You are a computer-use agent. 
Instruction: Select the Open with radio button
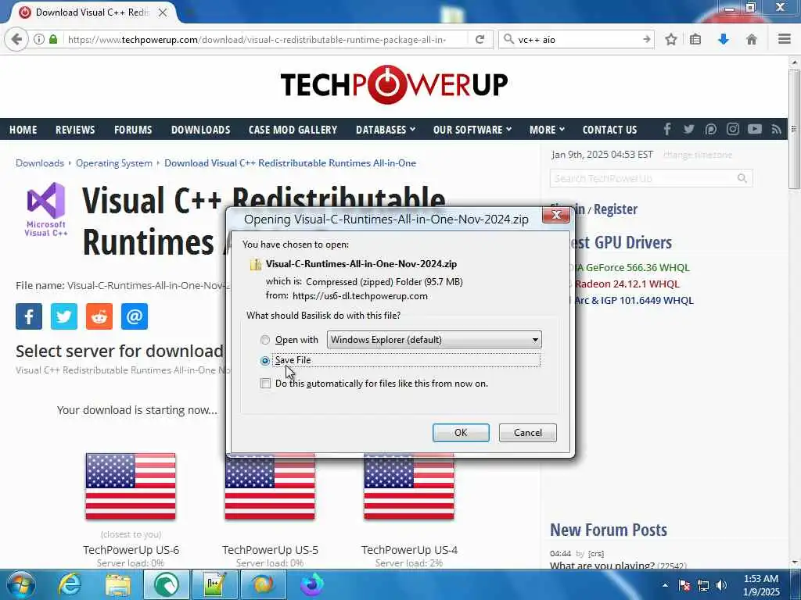[265, 340]
